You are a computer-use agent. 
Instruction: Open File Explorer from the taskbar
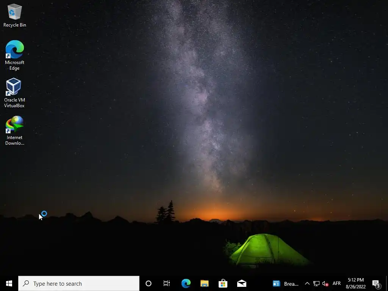coord(204,283)
